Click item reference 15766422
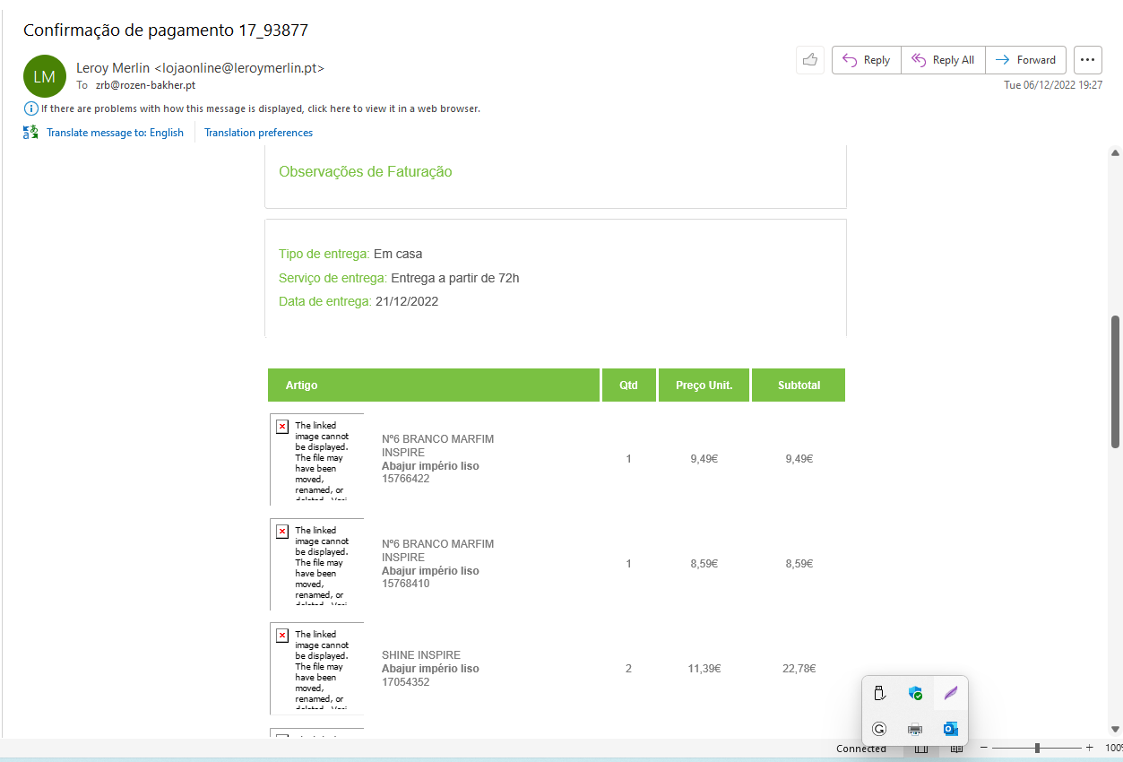Viewport: 1123px width, 762px height. [x=405, y=479]
